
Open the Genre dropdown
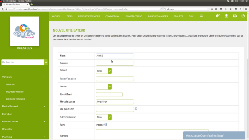point(104,87)
